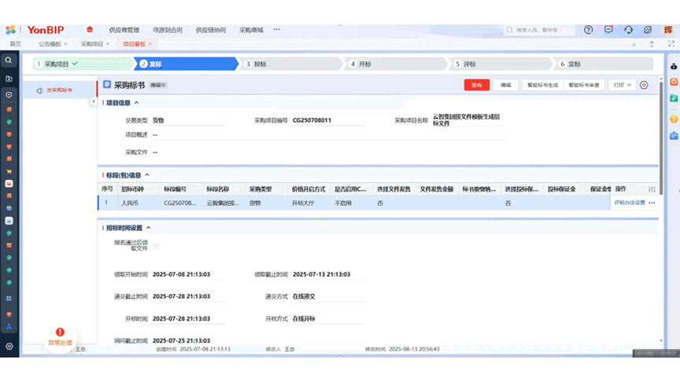Open the 供应链协同 menu

[211, 30]
